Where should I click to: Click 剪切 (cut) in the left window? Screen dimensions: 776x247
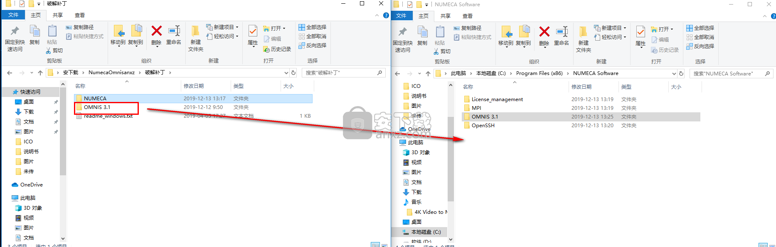tap(54, 51)
